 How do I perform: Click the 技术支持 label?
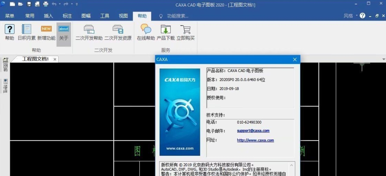(x=216, y=115)
